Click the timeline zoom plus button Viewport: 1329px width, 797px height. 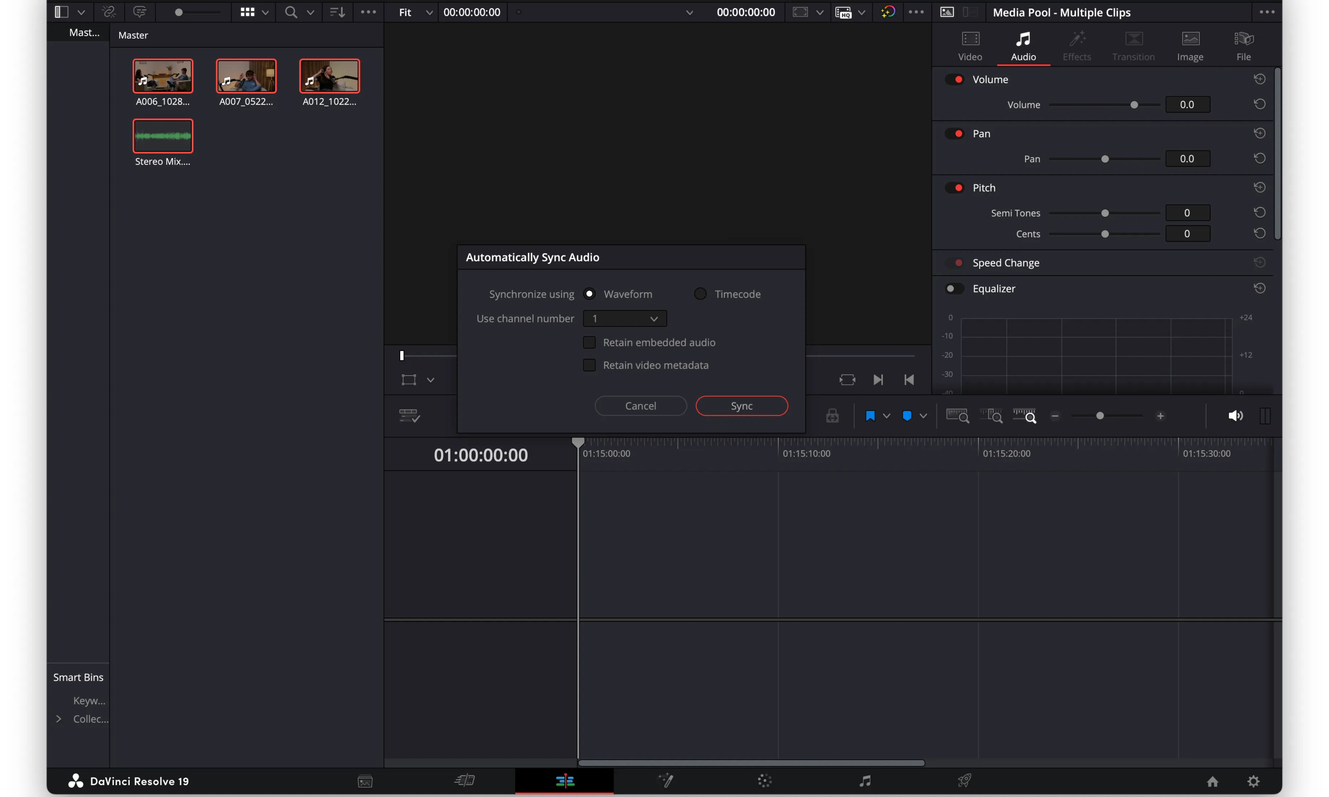pyautogui.click(x=1160, y=416)
